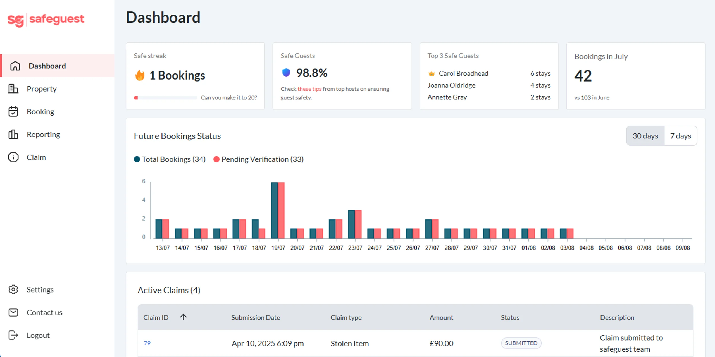Open the Property menu item
The image size is (715, 357).
point(42,89)
